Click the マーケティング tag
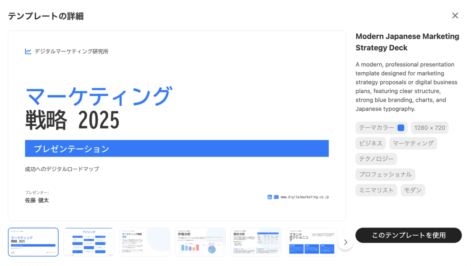The image size is (471, 266). 413,143
